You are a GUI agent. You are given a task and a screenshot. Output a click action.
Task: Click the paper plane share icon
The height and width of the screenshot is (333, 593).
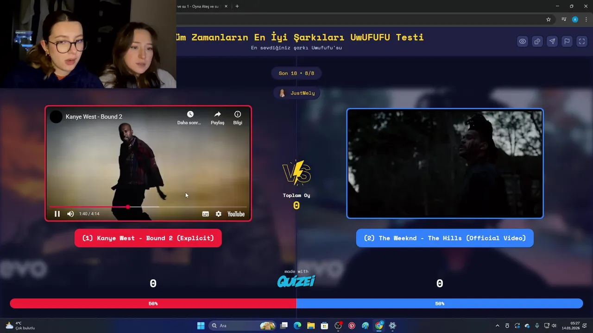pyautogui.click(x=552, y=42)
